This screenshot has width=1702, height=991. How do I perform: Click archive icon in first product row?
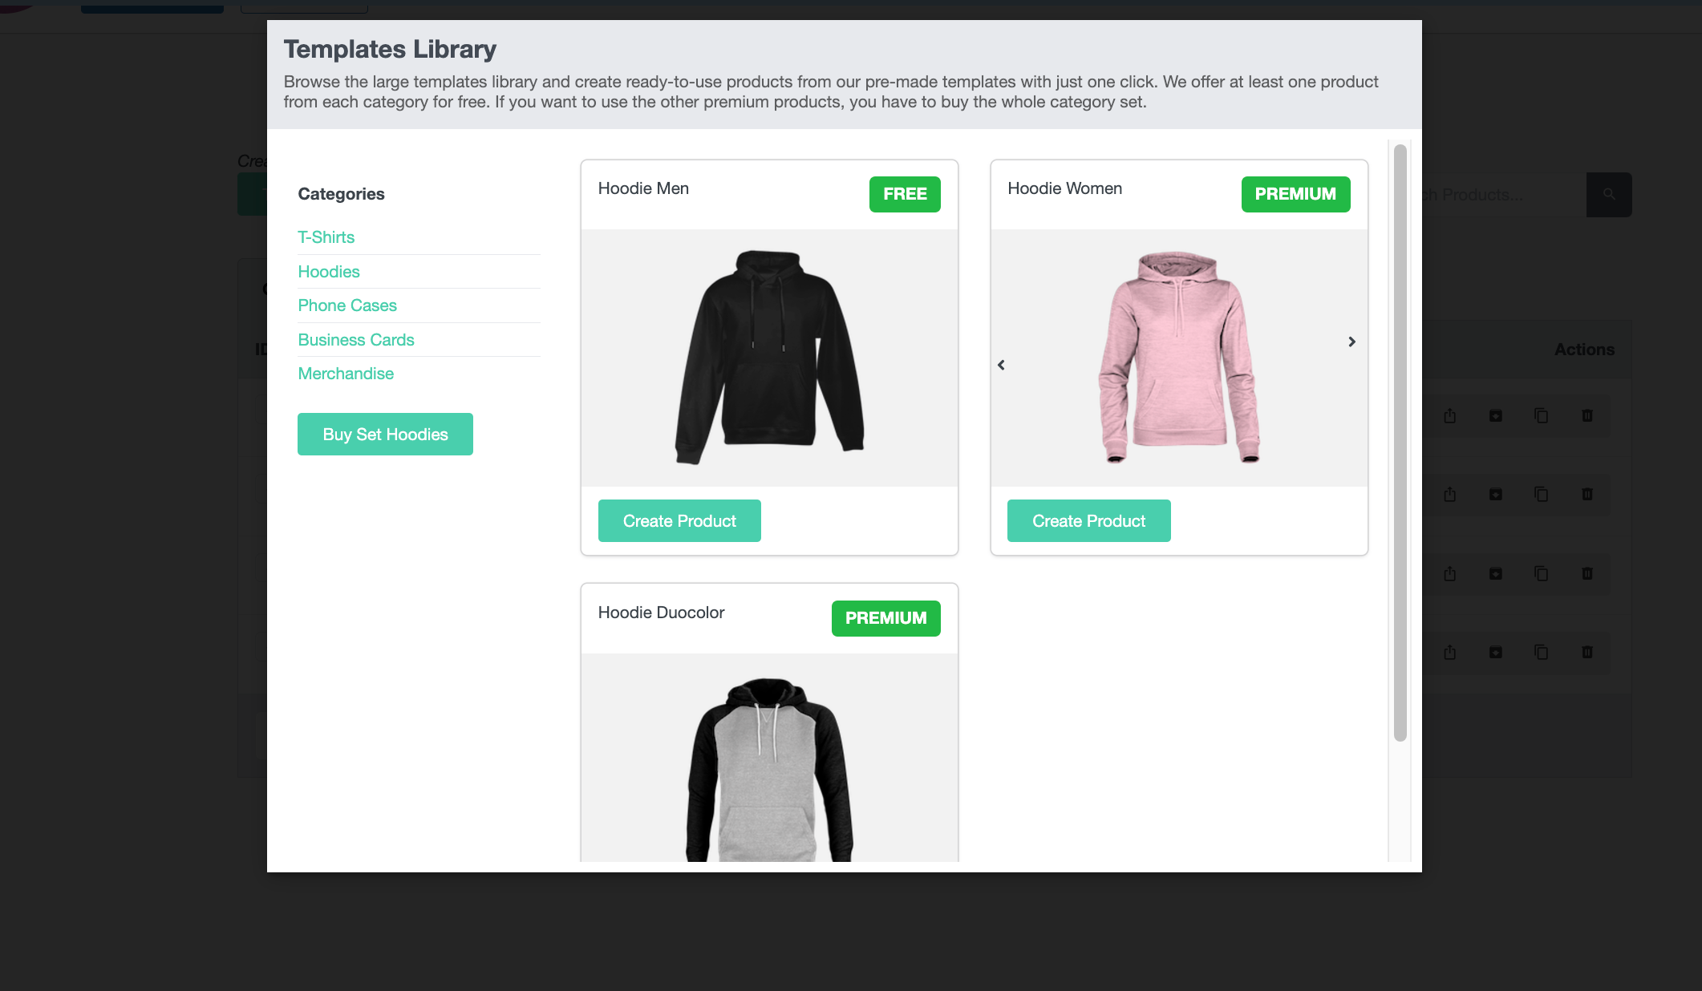coord(1495,415)
